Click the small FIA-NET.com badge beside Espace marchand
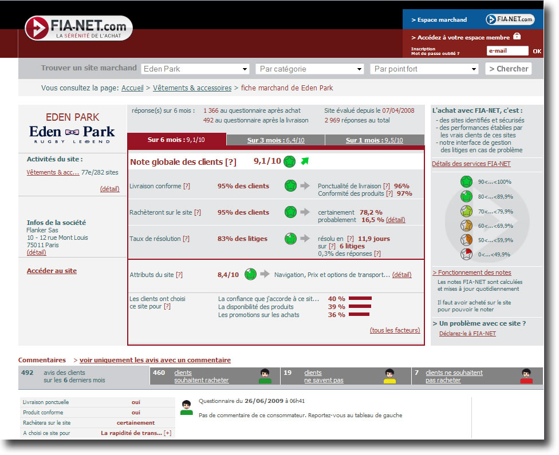The height and width of the screenshot is (455, 559). [x=510, y=19]
